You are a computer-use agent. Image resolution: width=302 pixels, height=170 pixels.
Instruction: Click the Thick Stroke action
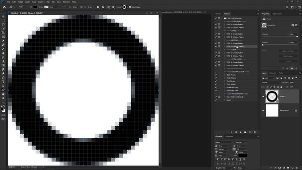coord(231,84)
